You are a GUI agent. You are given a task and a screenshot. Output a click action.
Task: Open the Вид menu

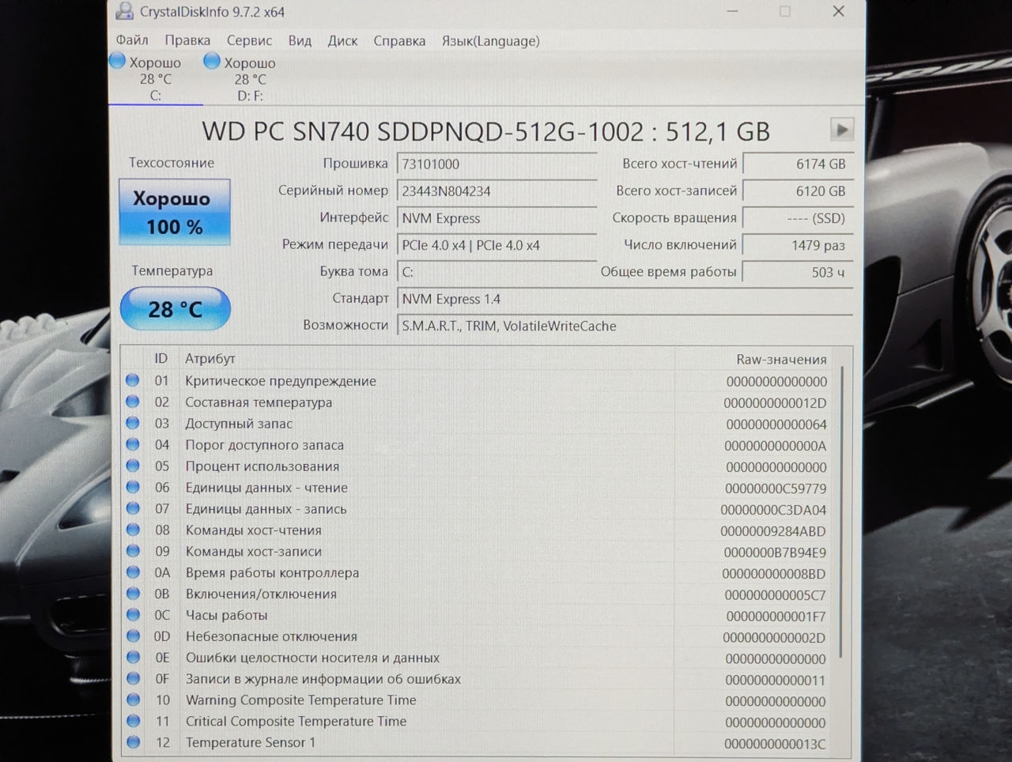[x=300, y=40]
